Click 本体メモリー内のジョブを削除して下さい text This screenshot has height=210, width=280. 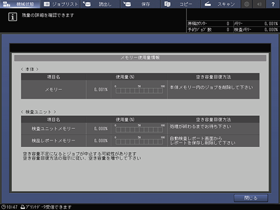point(211,88)
